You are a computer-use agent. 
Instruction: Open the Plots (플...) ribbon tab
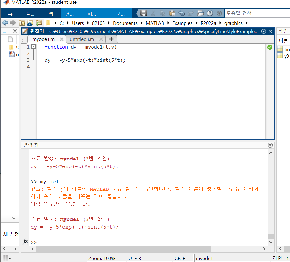click(x=30, y=14)
